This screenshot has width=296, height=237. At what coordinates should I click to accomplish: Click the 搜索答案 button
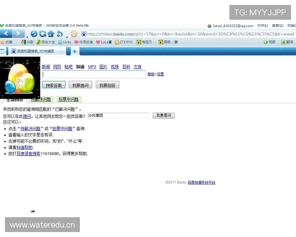[x=54, y=85]
